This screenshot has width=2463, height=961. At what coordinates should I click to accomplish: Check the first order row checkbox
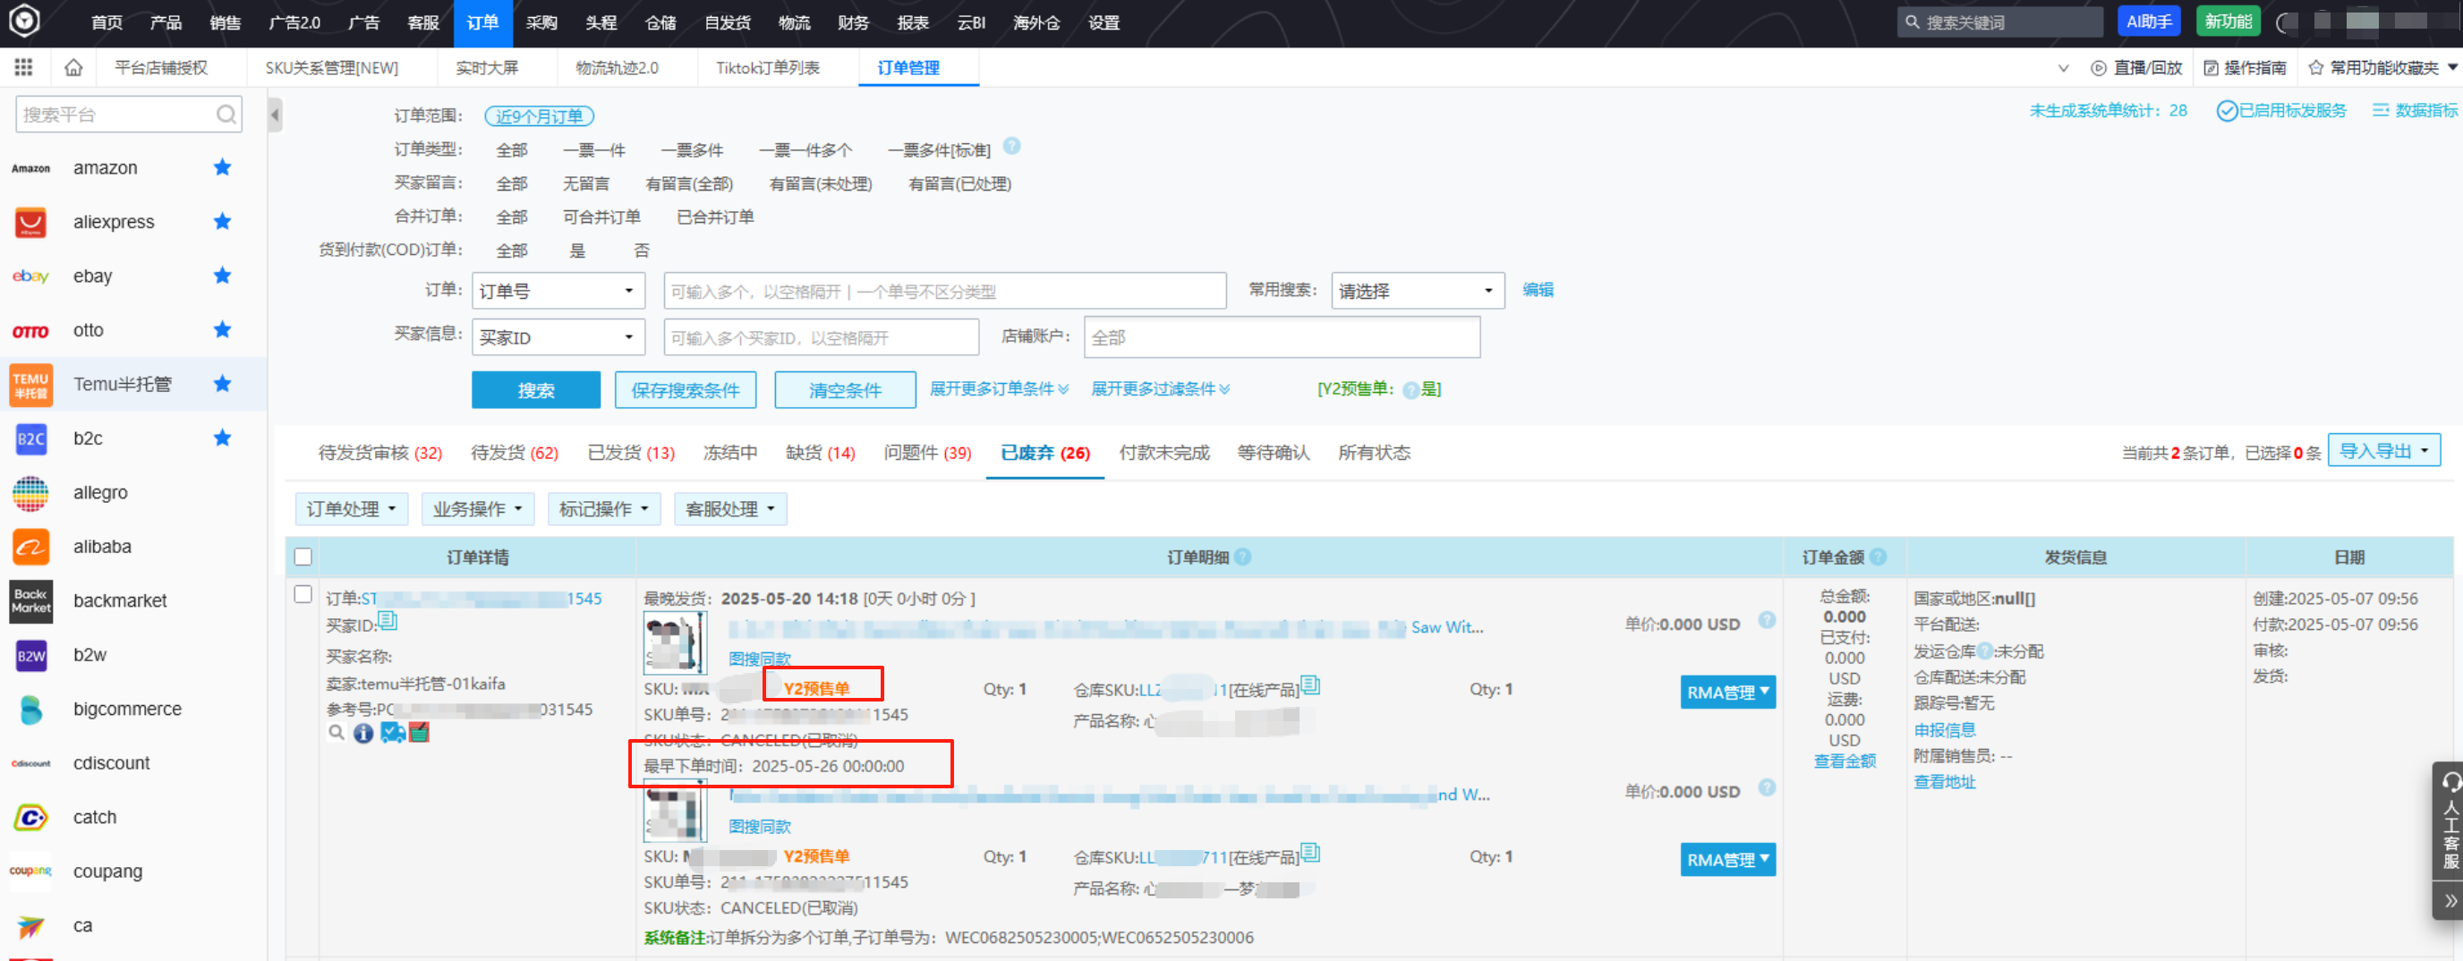pyautogui.click(x=303, y=594)
